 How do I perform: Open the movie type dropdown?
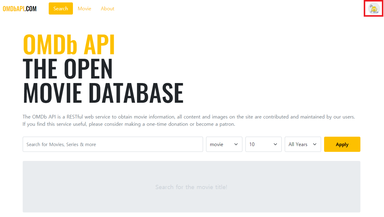[224, 144]
